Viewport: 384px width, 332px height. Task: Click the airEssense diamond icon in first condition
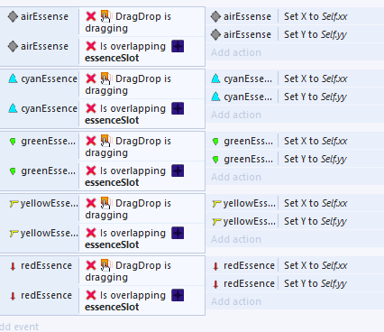[x=13, y=16]
